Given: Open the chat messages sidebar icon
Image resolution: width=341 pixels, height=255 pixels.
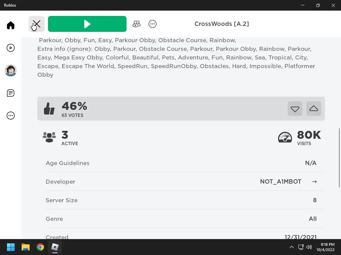Looking at the screenshot, I should (10, 93).
